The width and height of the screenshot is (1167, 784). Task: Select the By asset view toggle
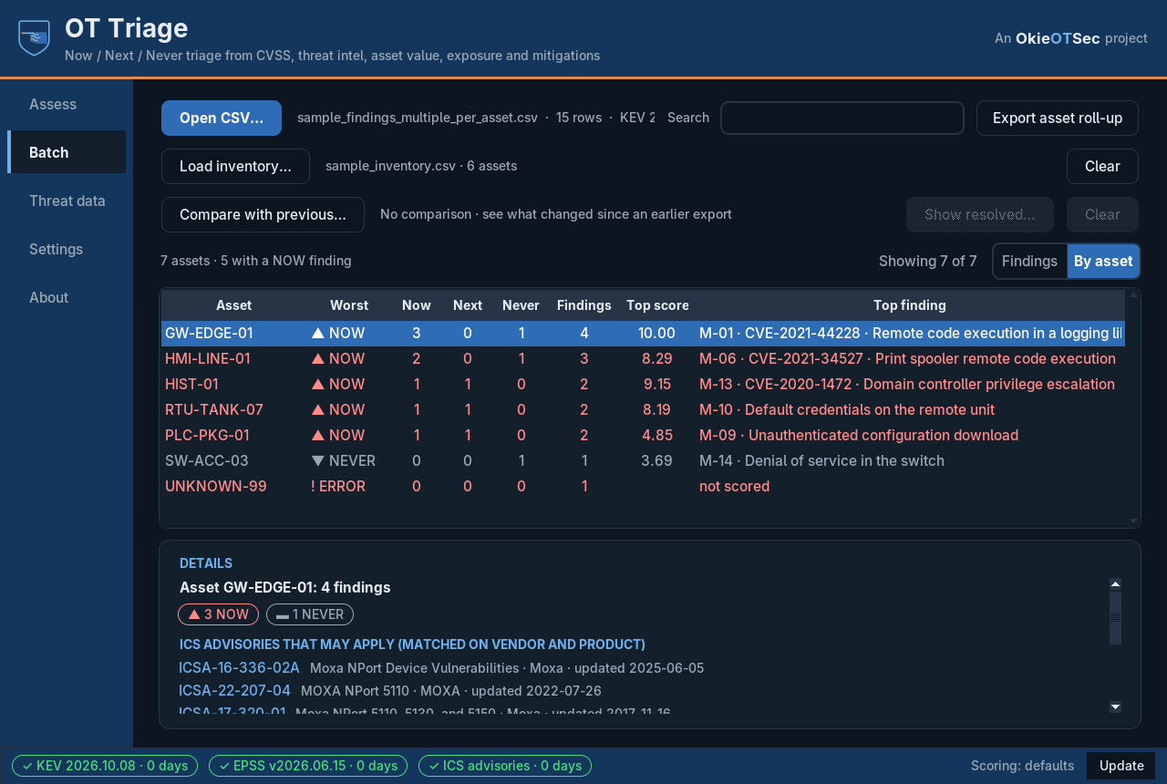[x=1103, y=261]
